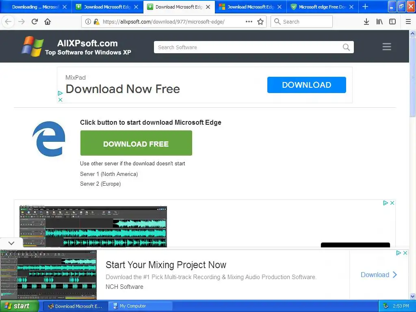Click the taskbar clock showing 2:53 PM
Image resolution: width=416 pixels, height=312 pixels.
(x=401, y=306)
